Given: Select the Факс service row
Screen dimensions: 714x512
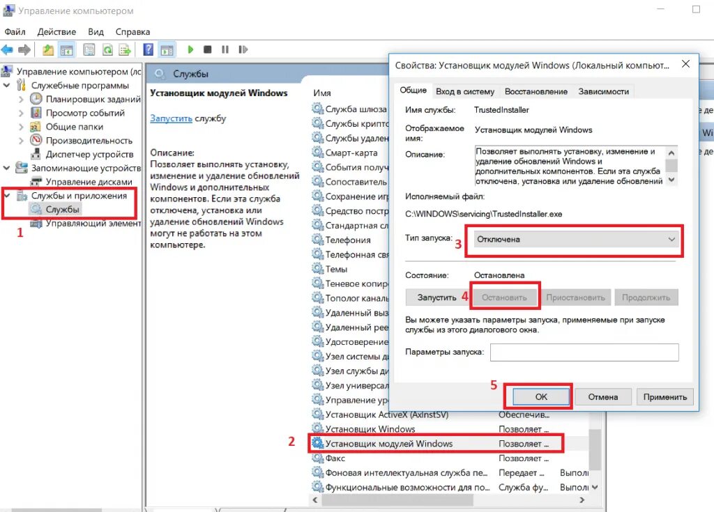Looking at the screenshot, I should (x=449, y=458).
